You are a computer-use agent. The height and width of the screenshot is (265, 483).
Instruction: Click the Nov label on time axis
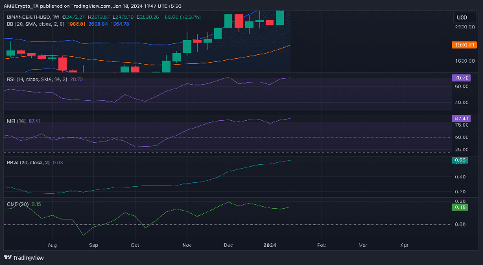click(x=187, y=246)
